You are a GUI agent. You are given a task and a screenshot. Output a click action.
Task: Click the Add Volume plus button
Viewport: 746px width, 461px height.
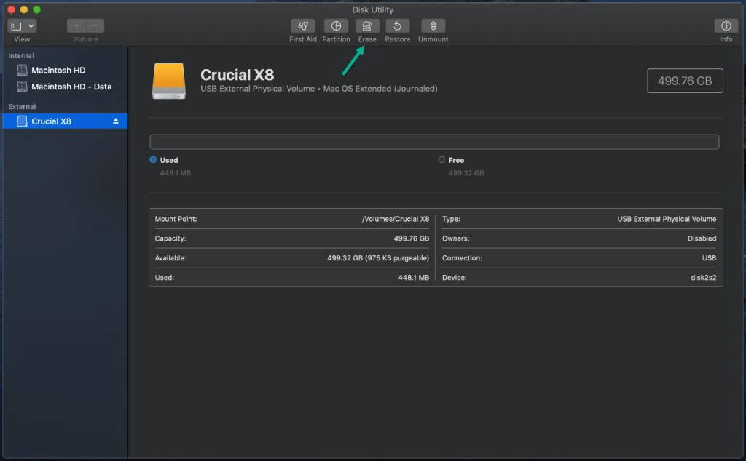(76, 25)
